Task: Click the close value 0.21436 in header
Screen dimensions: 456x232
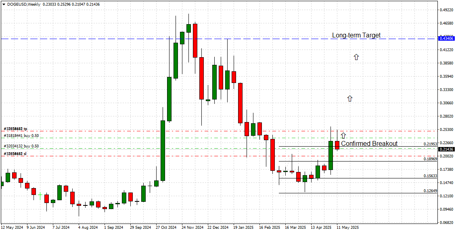Action: coord(94,4)
